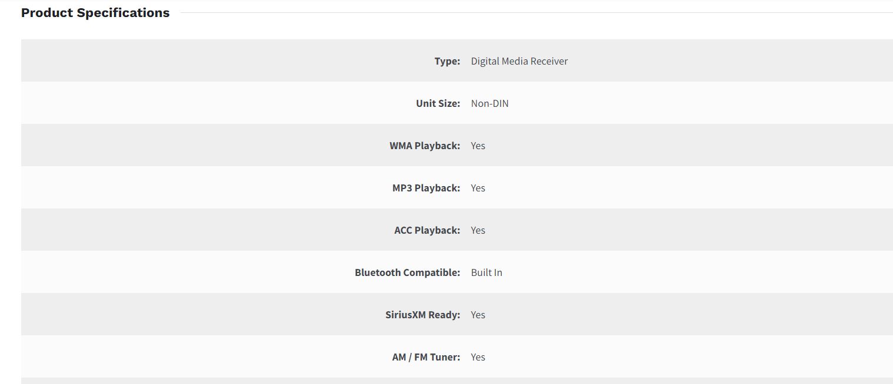Image resolution: width=893 pixels, height=384 pixels.
Task: Select the WMA Playback label
Action: tap(425, 146)
